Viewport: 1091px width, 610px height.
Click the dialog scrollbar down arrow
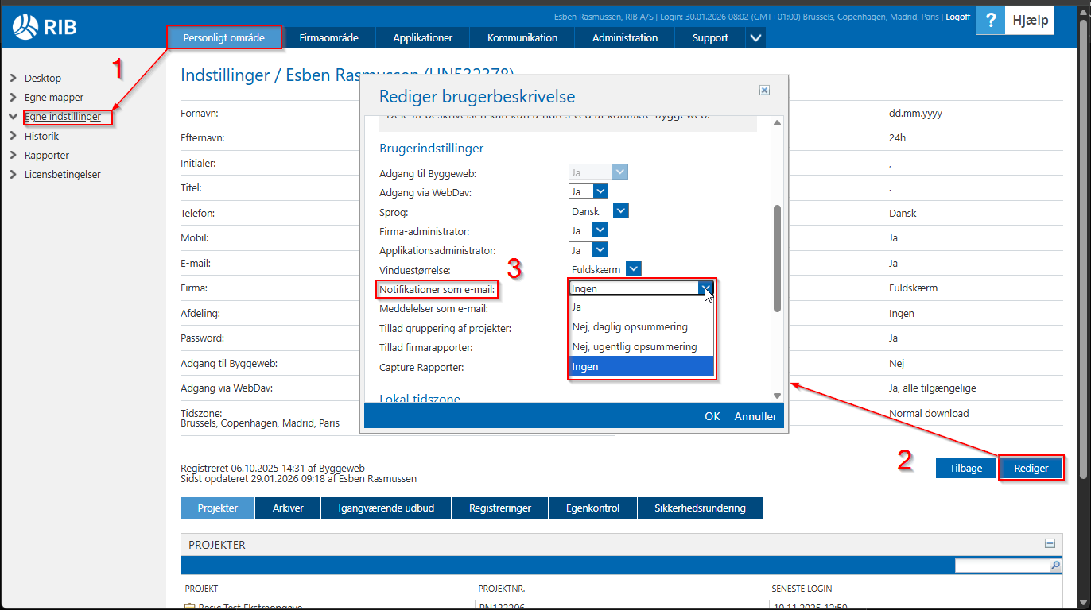[x=777, y=396]
